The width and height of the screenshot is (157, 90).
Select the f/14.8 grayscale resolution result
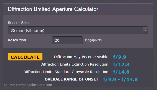pyautogui.click(x=121, y=72)
